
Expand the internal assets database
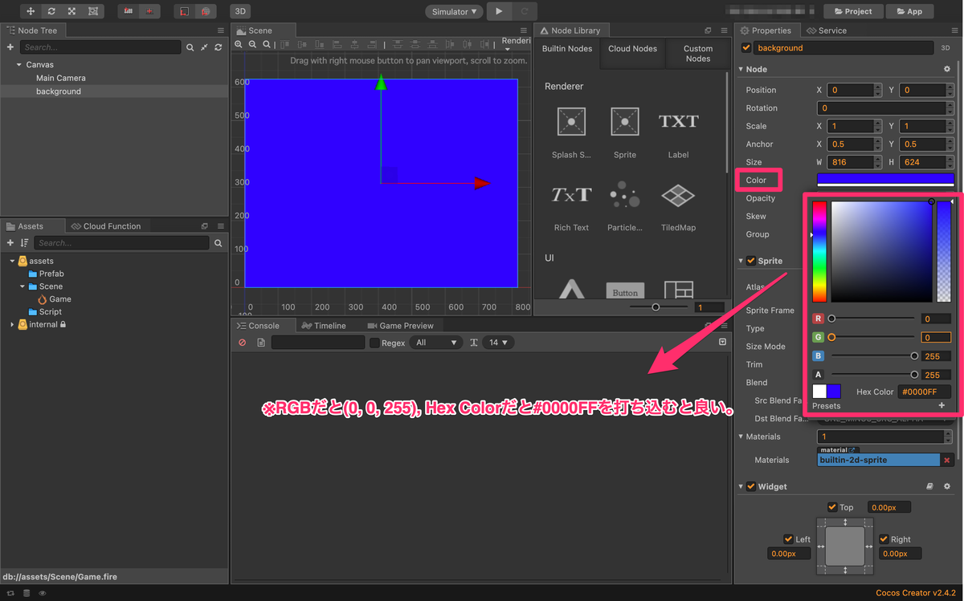click(x=12, y=324)
